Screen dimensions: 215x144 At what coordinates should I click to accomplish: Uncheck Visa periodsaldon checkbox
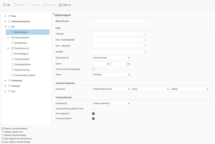click(x=93, y=119)
